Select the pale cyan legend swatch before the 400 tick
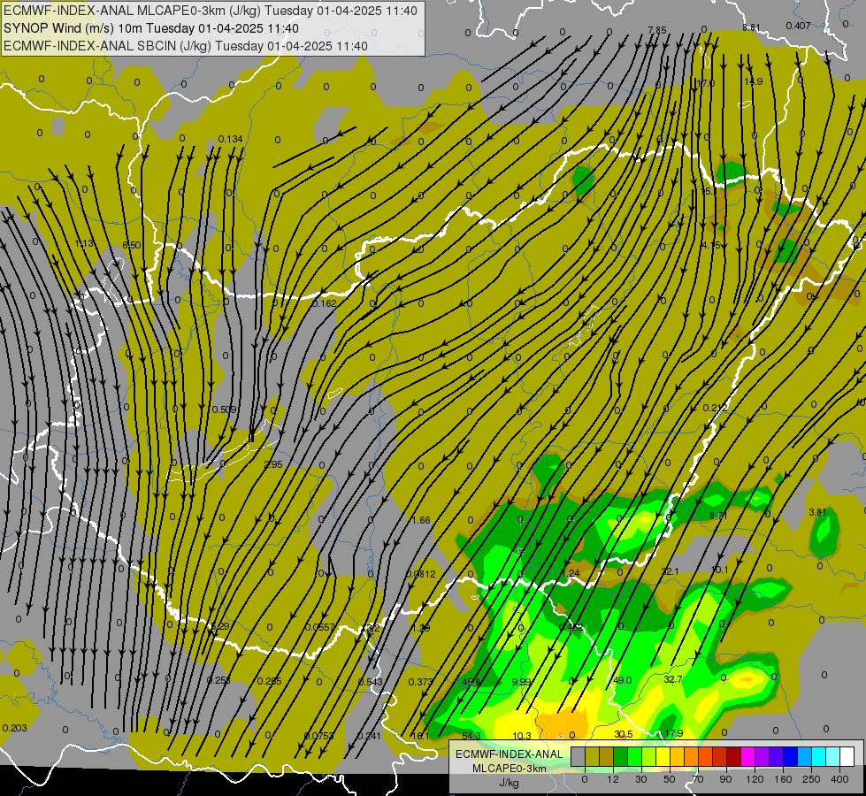866x796 pixels. (x=833, y=756)
